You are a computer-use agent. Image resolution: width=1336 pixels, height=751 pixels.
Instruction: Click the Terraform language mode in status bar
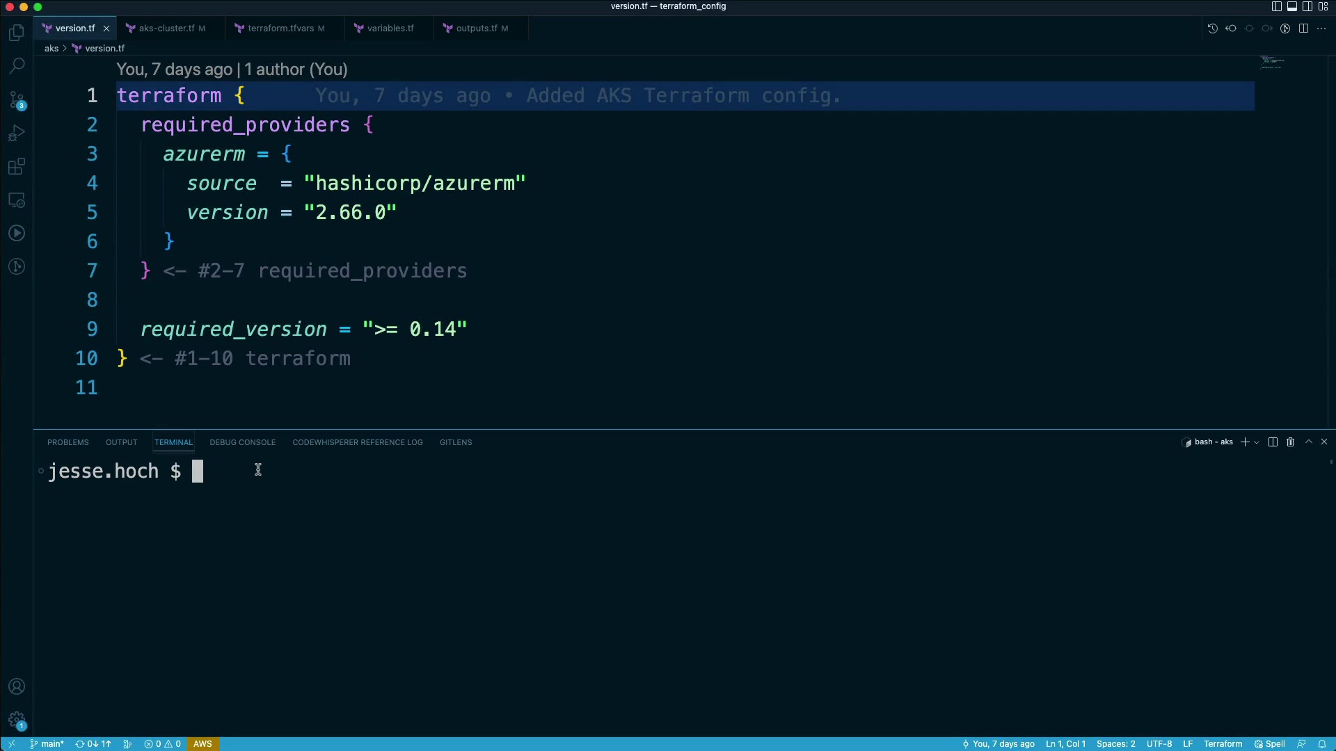(1223, 744)
